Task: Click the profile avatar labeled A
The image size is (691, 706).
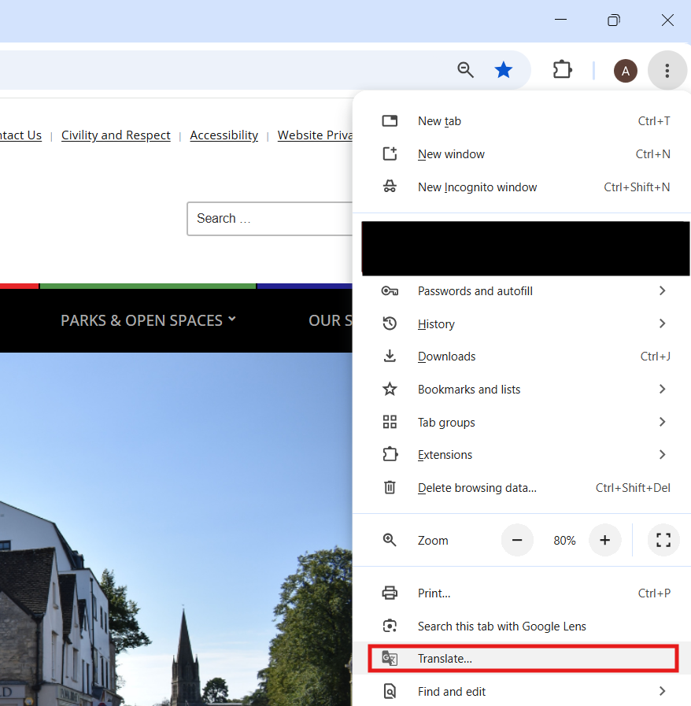Action: point(625,71)
